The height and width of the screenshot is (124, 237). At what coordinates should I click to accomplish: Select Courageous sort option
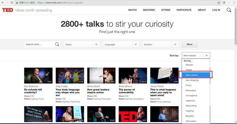(x=191, y=96)
